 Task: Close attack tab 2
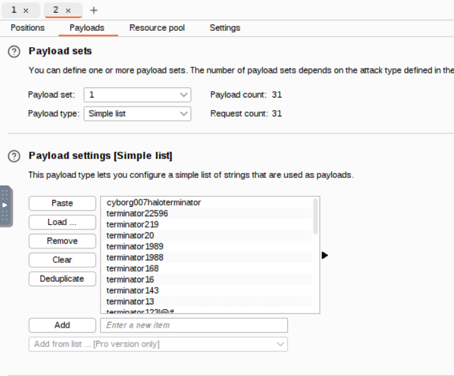68,11
